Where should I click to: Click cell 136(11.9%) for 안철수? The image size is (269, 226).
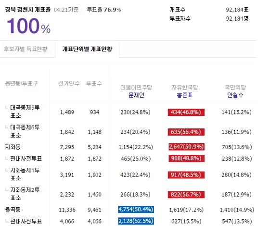click(x=237, y=132)
